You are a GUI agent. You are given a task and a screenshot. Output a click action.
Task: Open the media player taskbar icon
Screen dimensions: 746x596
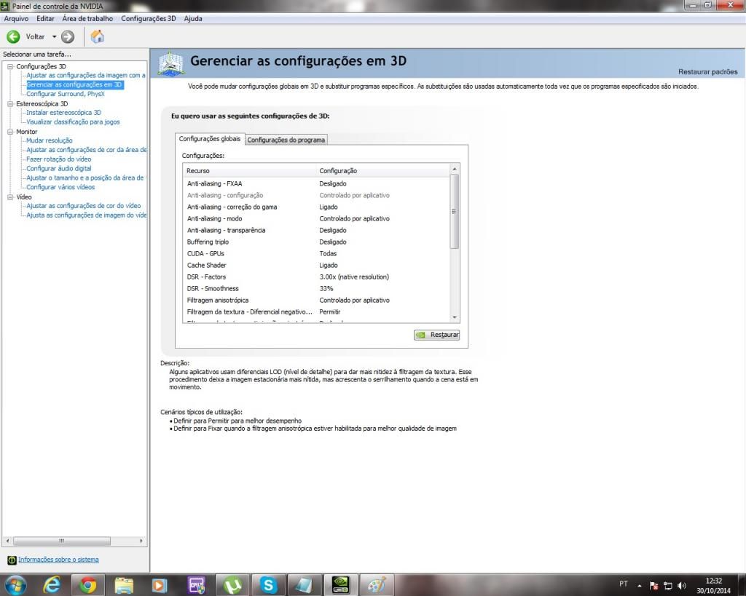(x=160, y=585)
